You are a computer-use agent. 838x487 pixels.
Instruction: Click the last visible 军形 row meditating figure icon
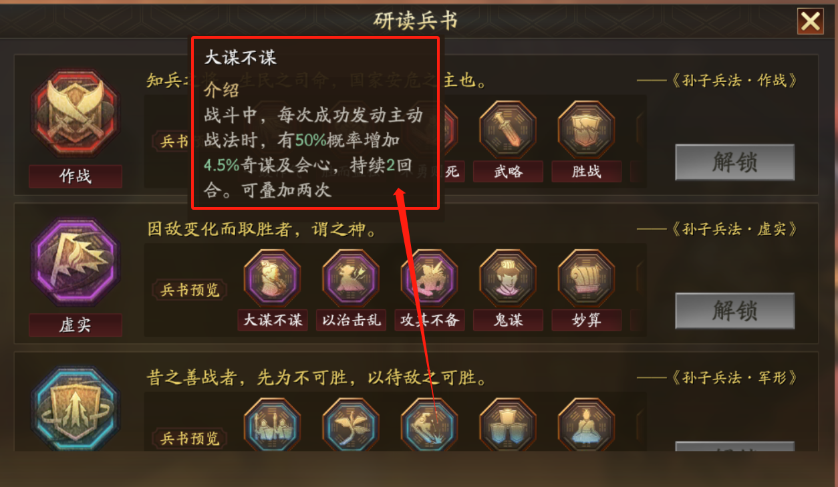[586, 426]
